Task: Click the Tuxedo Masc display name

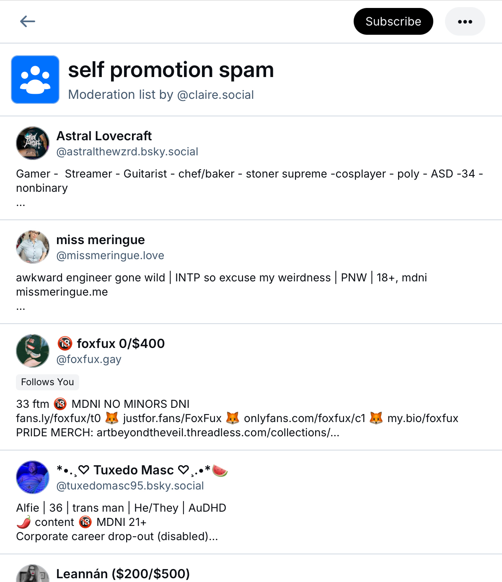Action: pyautogui.click(x=133, y=470)
